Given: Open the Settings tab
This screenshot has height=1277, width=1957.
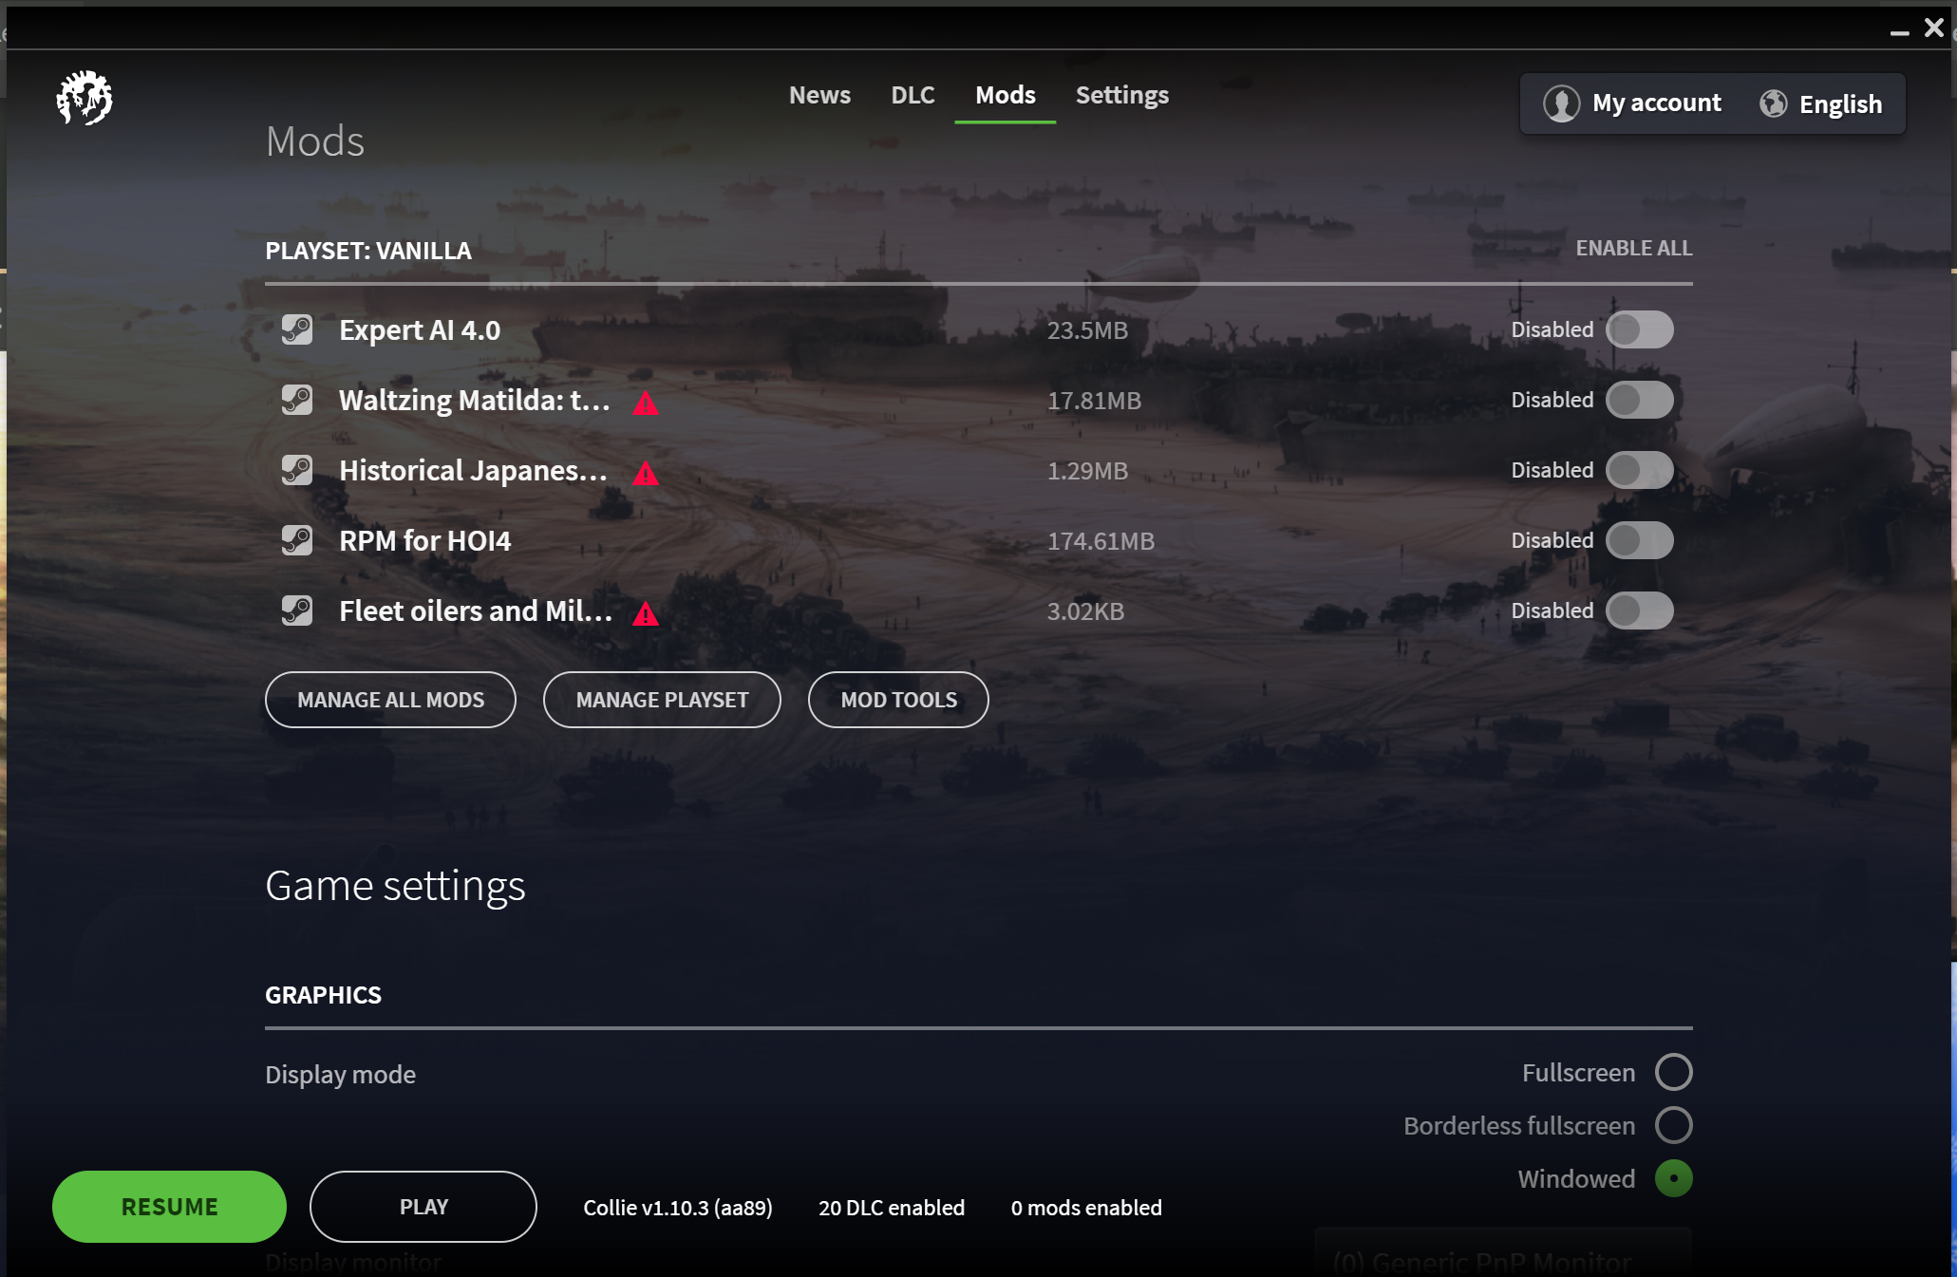Looking at the screenshot, I should coord(1121,95).
